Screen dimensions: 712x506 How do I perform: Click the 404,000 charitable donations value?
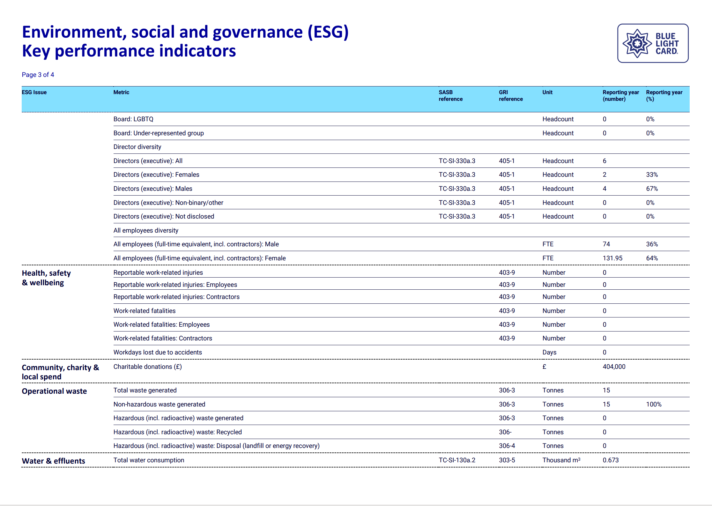614,367
